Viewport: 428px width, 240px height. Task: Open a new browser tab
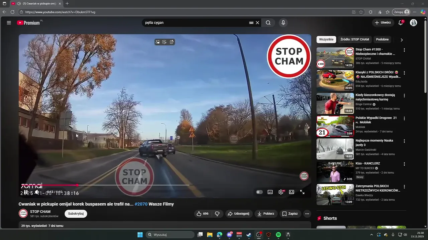[x=67, y=4]
